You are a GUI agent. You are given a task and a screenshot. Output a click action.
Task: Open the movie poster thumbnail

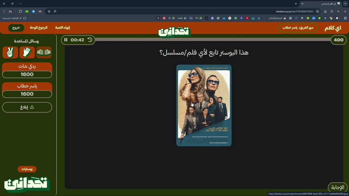[x=204, y=105]
